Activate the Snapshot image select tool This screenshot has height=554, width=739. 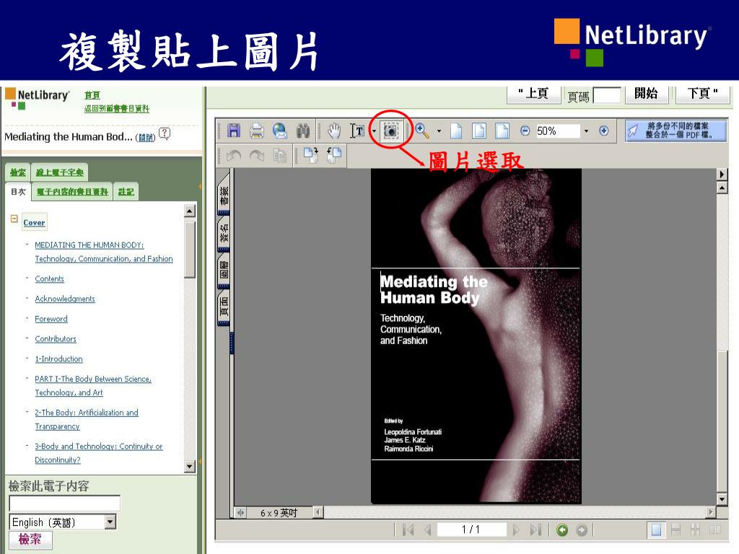390,131
